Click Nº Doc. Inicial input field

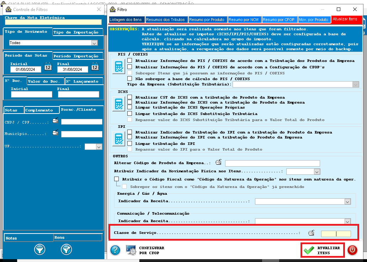tap(32, 94)
